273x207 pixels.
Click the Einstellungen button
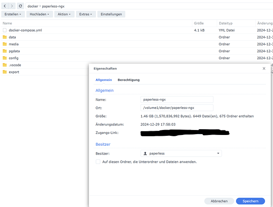point(111,14)
